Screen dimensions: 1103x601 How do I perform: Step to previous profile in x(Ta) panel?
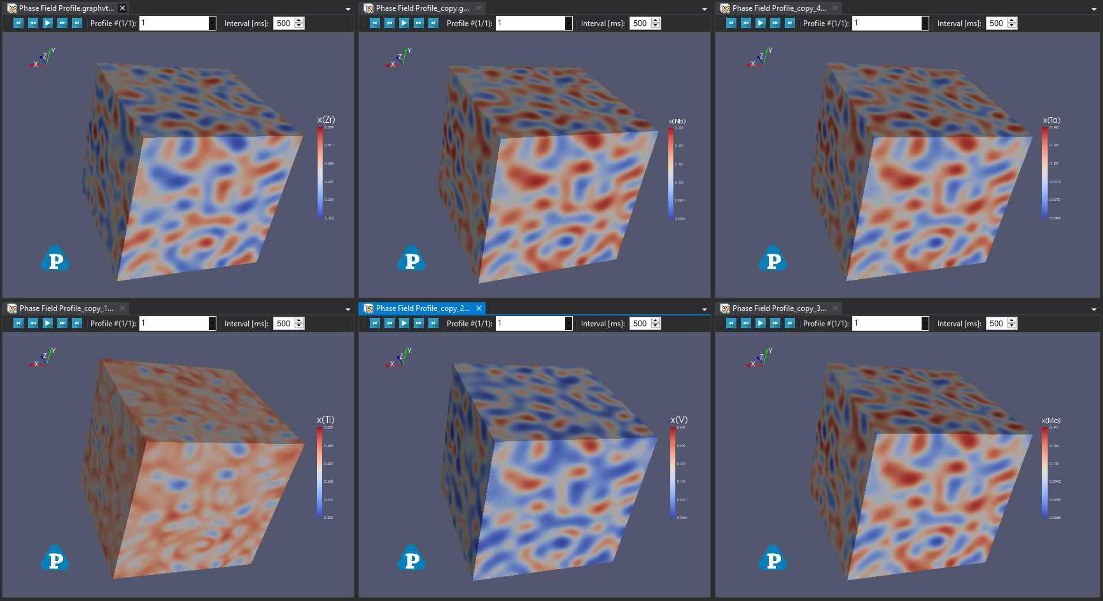click(x=746, y=23)
